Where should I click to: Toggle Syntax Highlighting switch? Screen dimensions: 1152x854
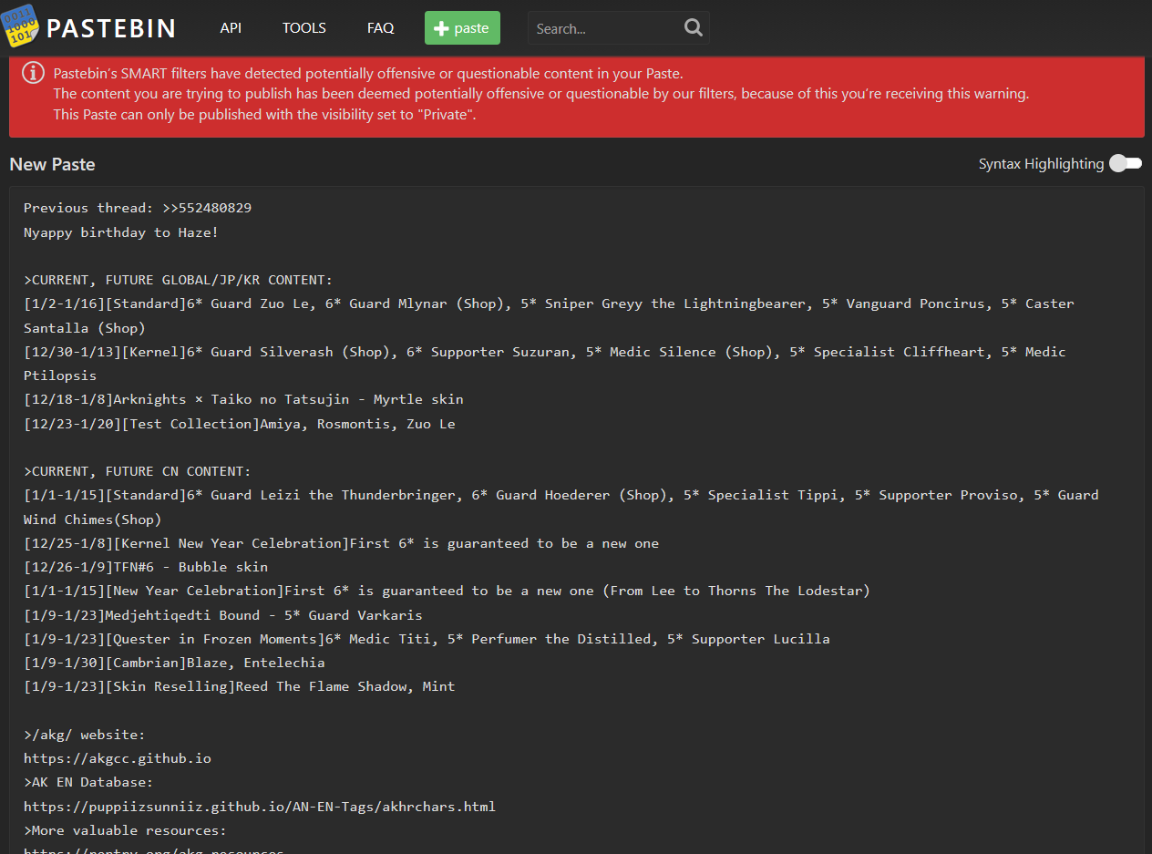pyautogui.click(x=1126, y=163)
